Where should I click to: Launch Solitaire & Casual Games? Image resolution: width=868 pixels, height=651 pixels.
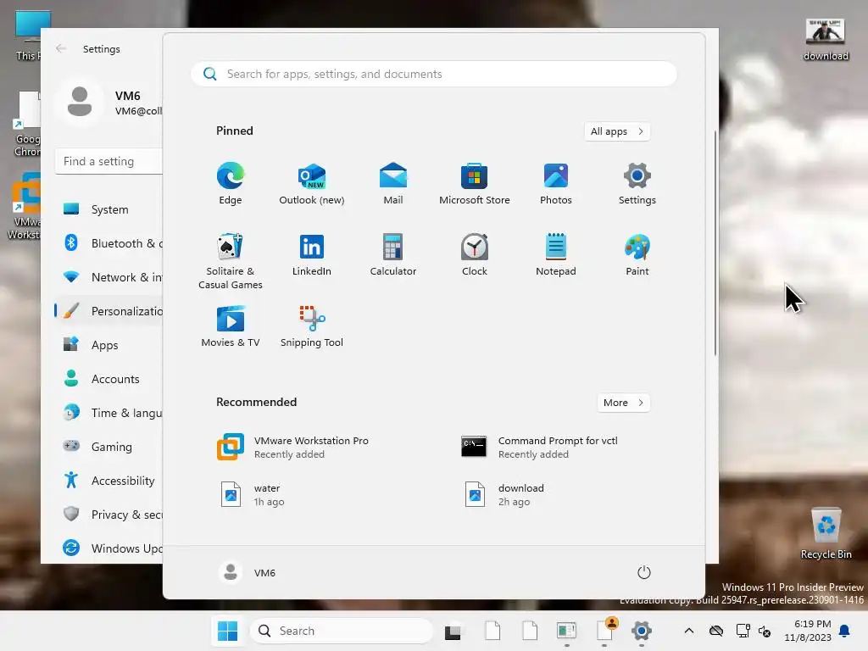[x=231, y=261]
